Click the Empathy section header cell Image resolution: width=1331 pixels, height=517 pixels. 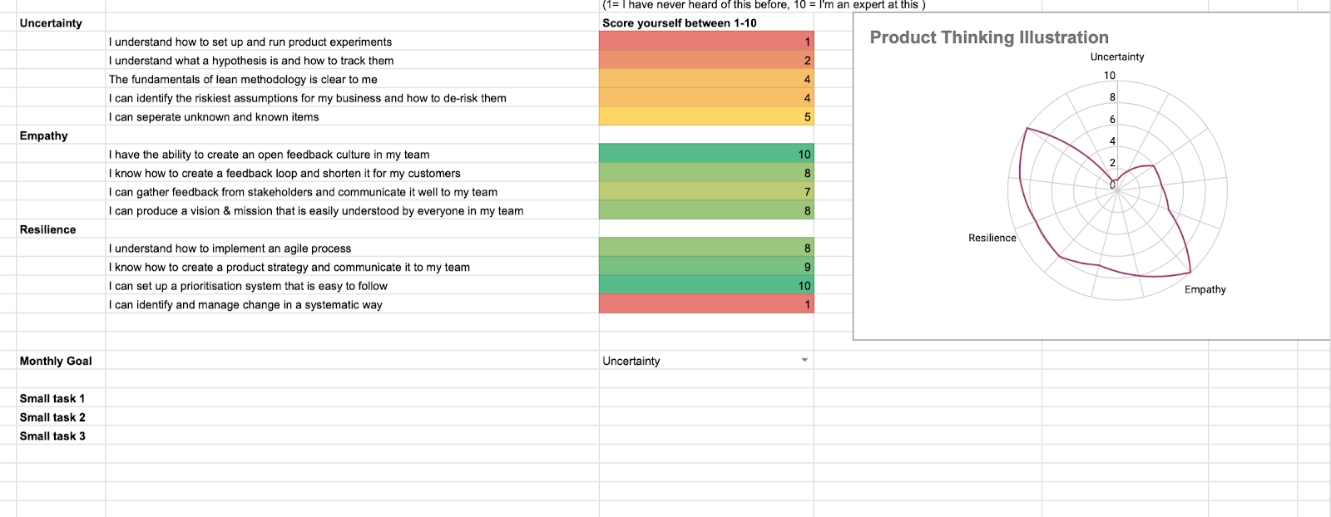44,135
